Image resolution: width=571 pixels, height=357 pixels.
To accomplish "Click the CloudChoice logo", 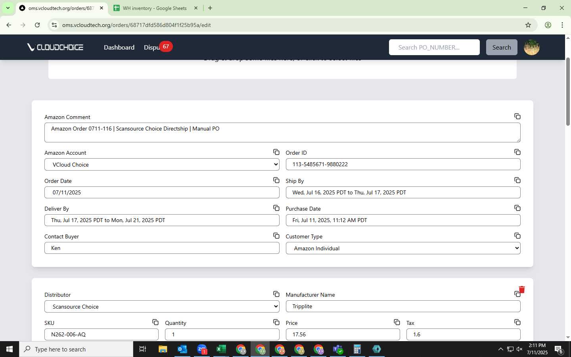I will [x=55, y=47].
